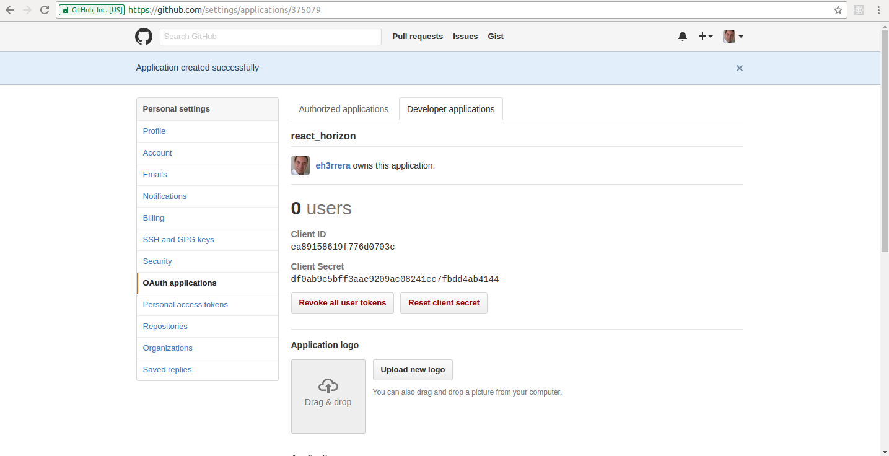
Task: Bookmark page with star icon
Action: coord(838,10)
